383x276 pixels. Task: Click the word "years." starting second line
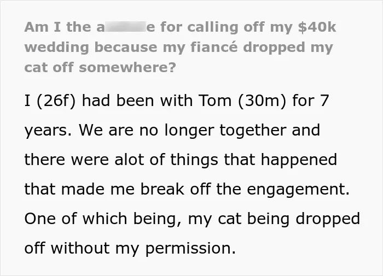[48, 131]
